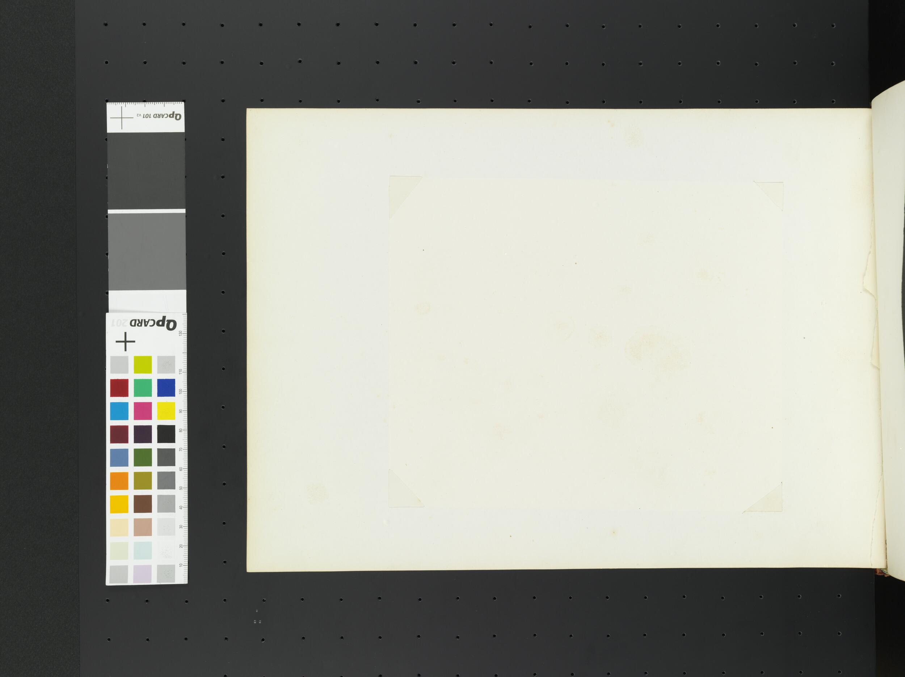Click the brown color patch
The image size is (905, 677).
coord(142,504)
